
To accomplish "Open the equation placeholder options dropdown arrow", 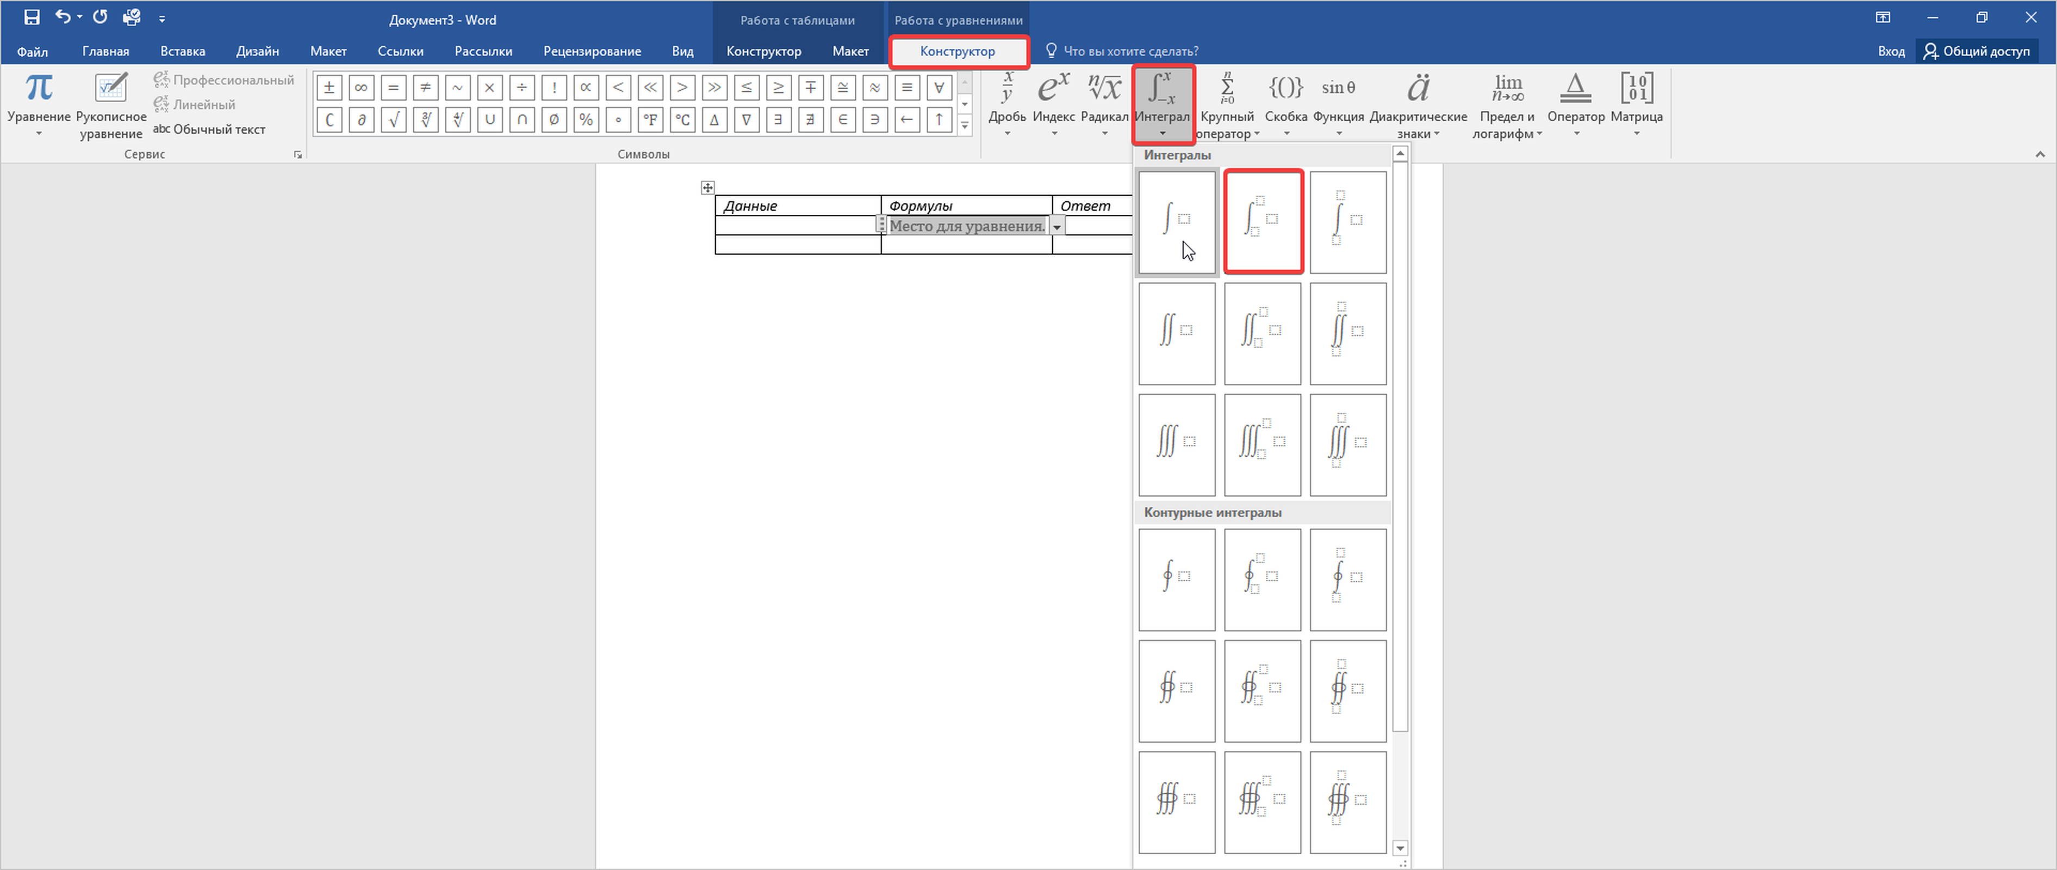I will click(1057, 227).
